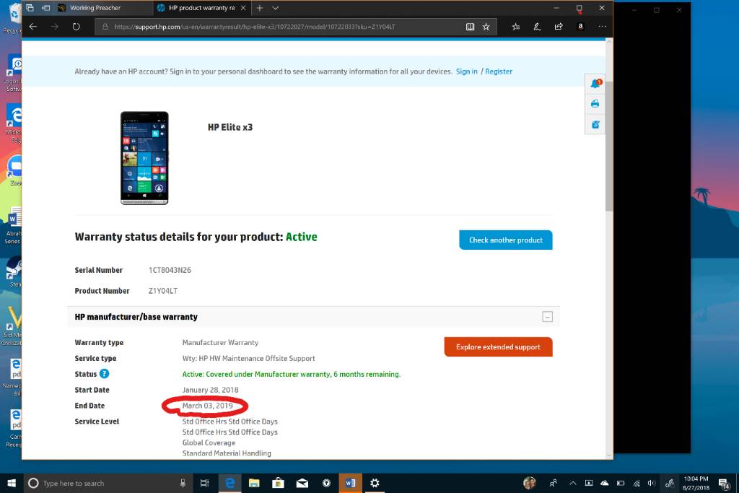Viewport: 739px width, 493px height.
Task: Select the serial number 1CT8043N26
Action: pos(170,270)
